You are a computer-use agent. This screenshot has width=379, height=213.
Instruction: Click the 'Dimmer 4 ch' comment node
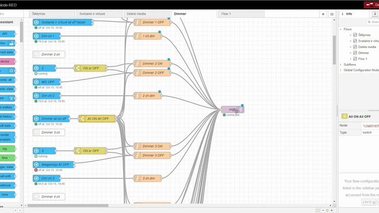(49, 196)
